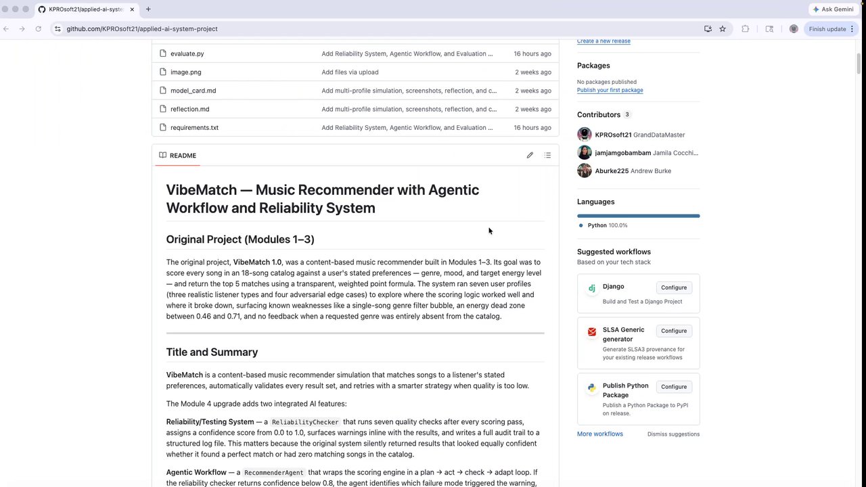
Task: Click README book icon
Action: (162, 156)
